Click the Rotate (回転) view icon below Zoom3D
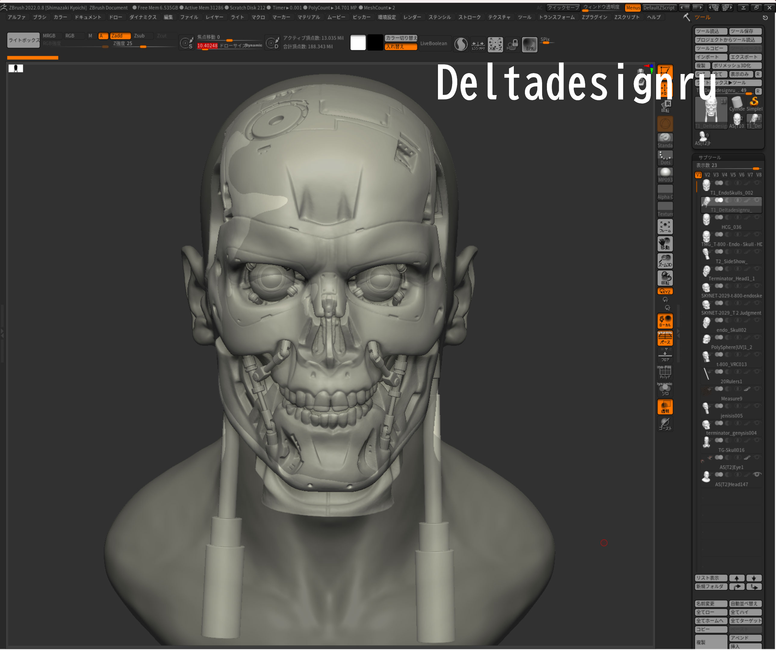776x650 pixels. 665,278
